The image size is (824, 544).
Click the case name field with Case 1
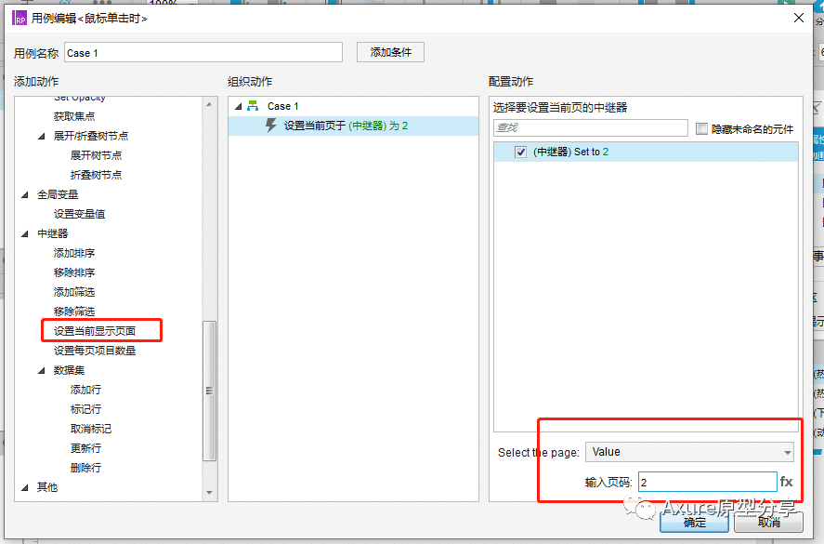click(203, 53)
